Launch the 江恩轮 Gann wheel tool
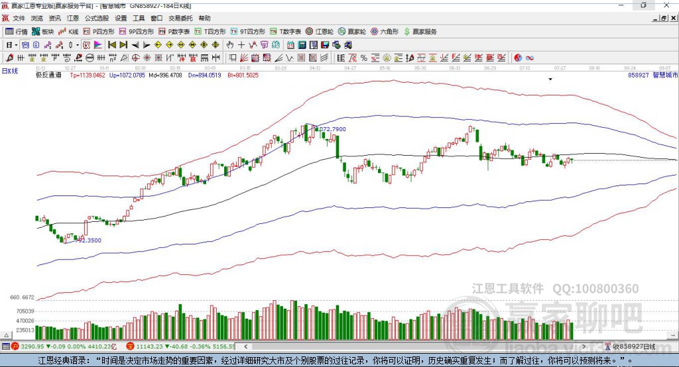679x367 pixels. coord(320,32)
